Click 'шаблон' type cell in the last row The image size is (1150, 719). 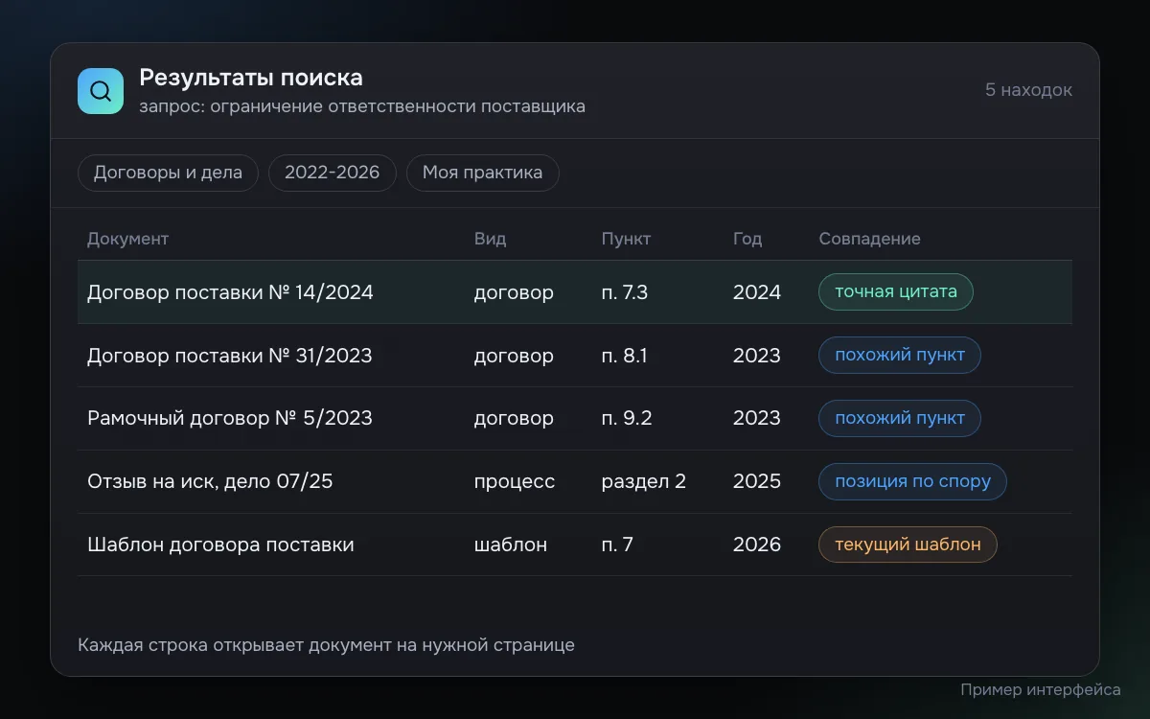pos(511,545)
